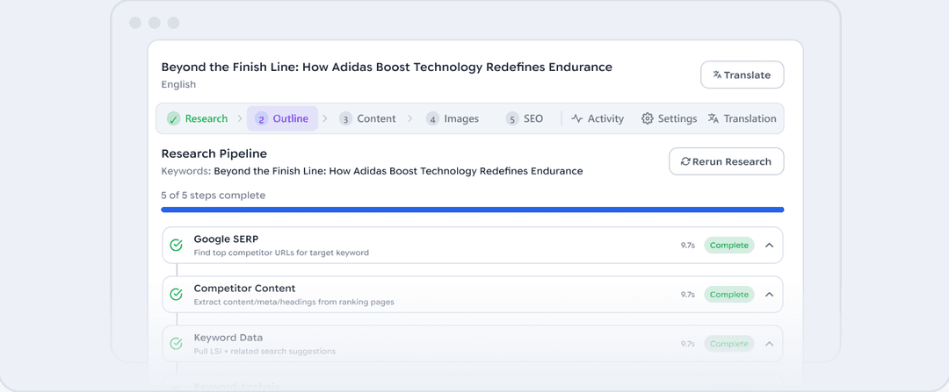Click Competitor Content green check icon
Image resolution: width=949 pixels, height=392 pixels.
[176, 294]
